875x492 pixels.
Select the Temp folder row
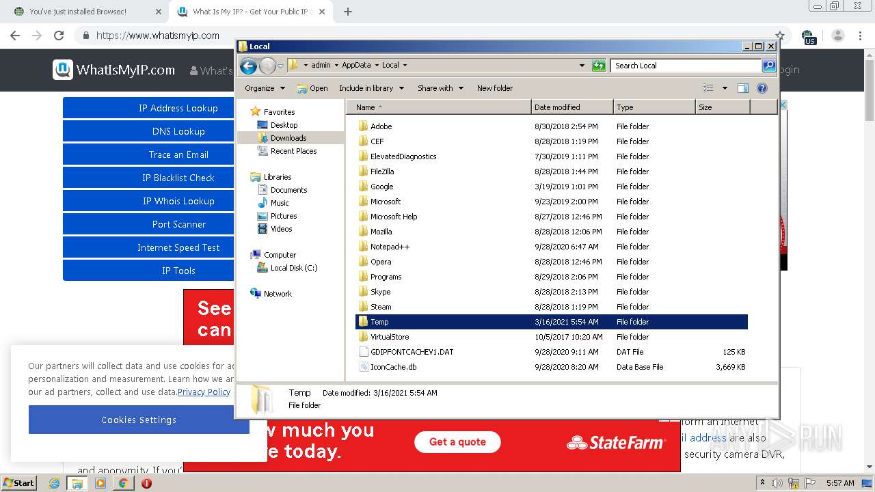click(x=552, y=322)
